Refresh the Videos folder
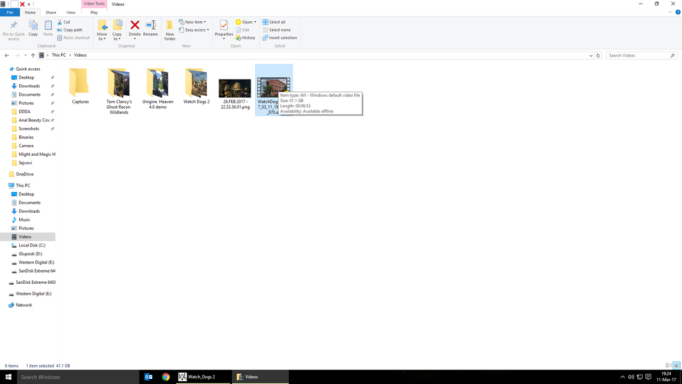This screenshot has width=682, height=384. (598, 55)
